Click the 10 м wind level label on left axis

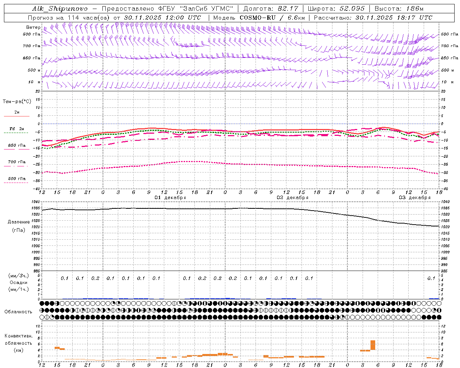(x=34, y=82)
